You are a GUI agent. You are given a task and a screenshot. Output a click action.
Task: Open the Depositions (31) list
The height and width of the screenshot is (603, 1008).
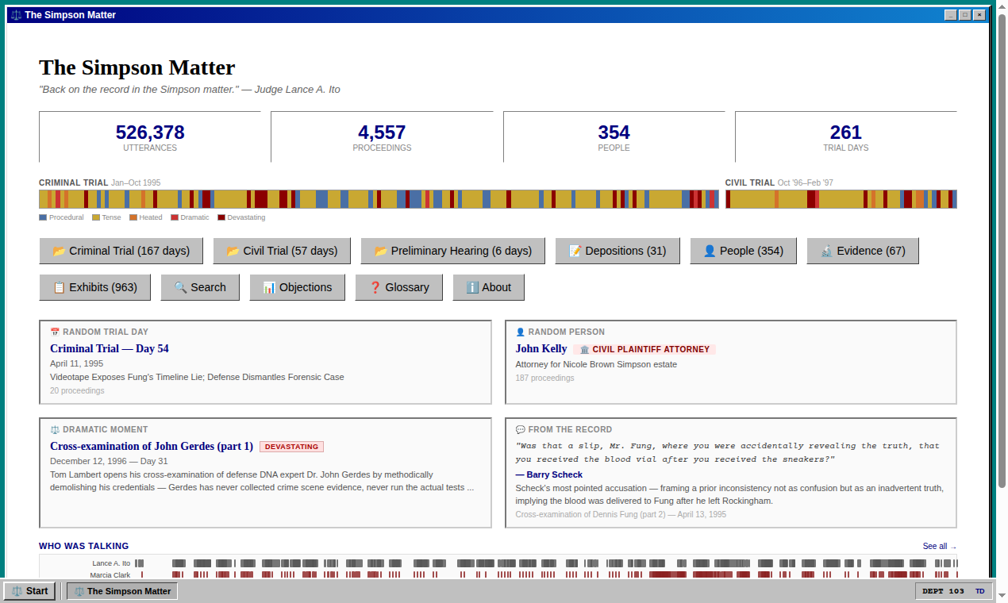click(617, 251)
